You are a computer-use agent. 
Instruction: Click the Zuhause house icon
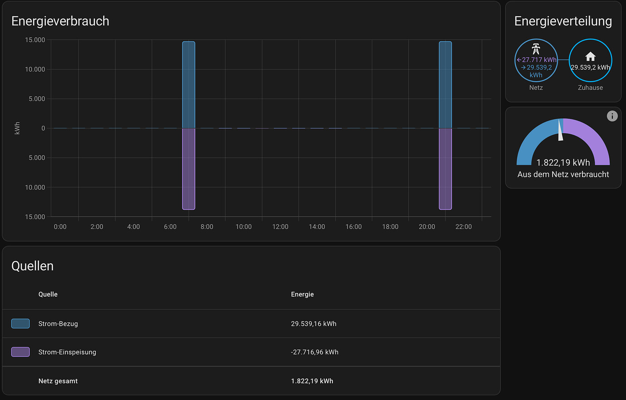pyautogui.click(x=590, y=56)
